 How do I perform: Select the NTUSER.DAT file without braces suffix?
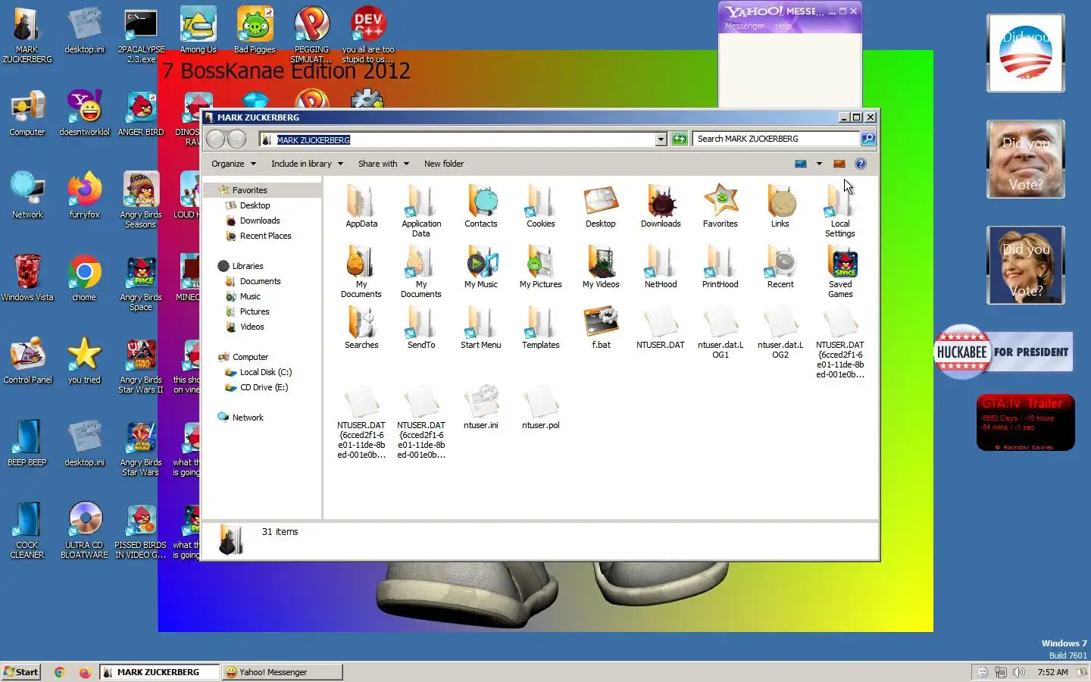661,327
